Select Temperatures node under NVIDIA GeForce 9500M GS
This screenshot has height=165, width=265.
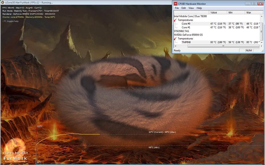click(x=185, y=38)
